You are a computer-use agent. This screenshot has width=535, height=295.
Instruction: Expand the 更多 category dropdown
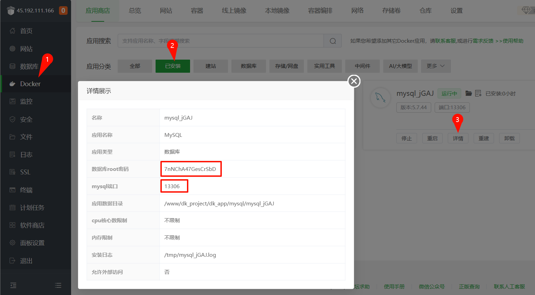(x=436, y=66)
